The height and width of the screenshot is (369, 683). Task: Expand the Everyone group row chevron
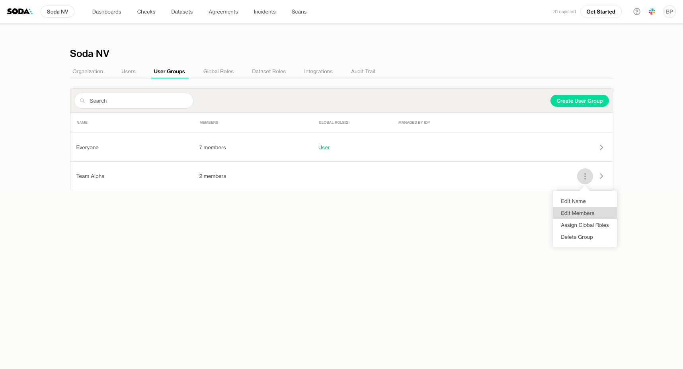click(601, 148)
